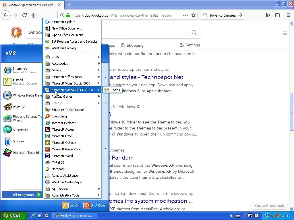Open the Tools submenu of Windows SDK
Viewport: 294px width, 220px height.
pos(113,90)
